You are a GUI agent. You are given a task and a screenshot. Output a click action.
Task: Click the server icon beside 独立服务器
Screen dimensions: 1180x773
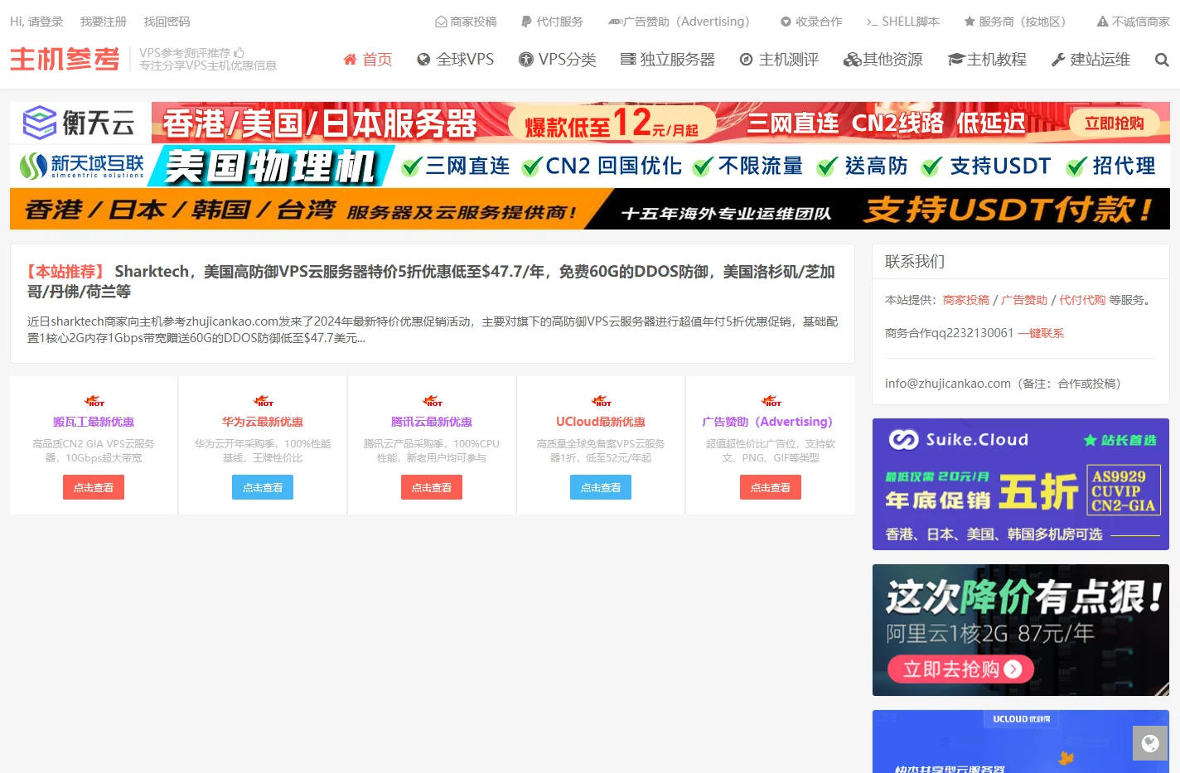628,60
